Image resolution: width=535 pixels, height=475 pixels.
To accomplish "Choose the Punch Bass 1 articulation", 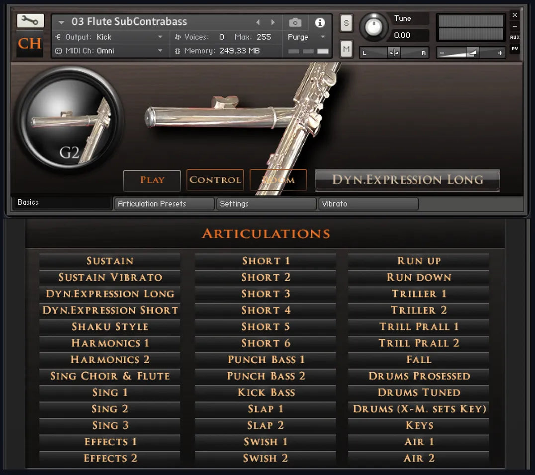I will pos(266,359).
